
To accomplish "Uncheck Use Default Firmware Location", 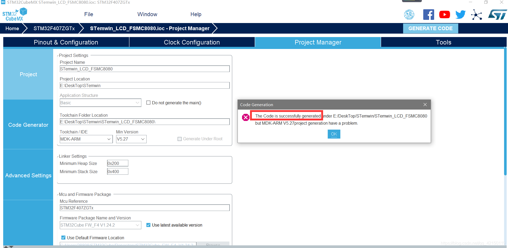I will tap(63, 238).
